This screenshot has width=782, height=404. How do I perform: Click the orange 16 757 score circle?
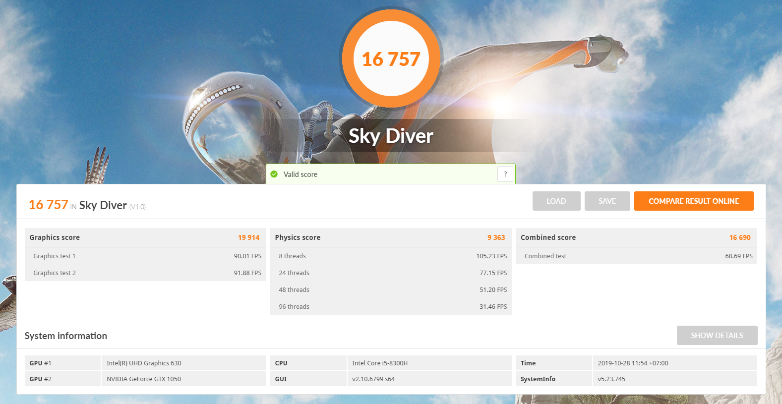[391, 59]
